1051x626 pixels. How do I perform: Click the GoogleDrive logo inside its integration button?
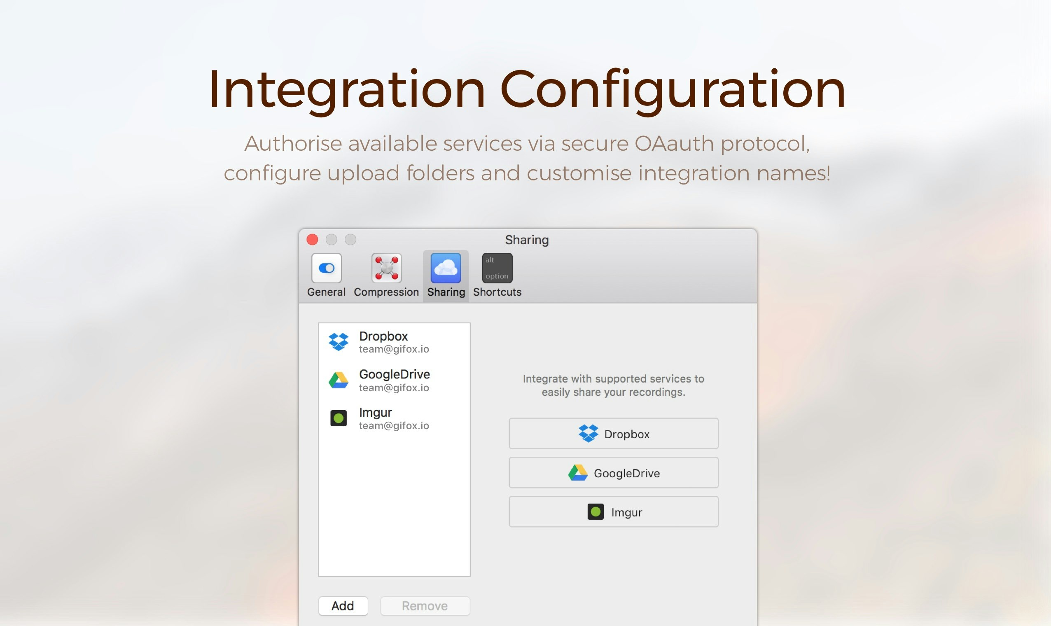578,472
